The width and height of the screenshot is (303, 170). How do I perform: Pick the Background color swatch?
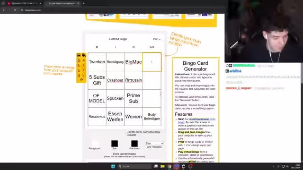95,144
